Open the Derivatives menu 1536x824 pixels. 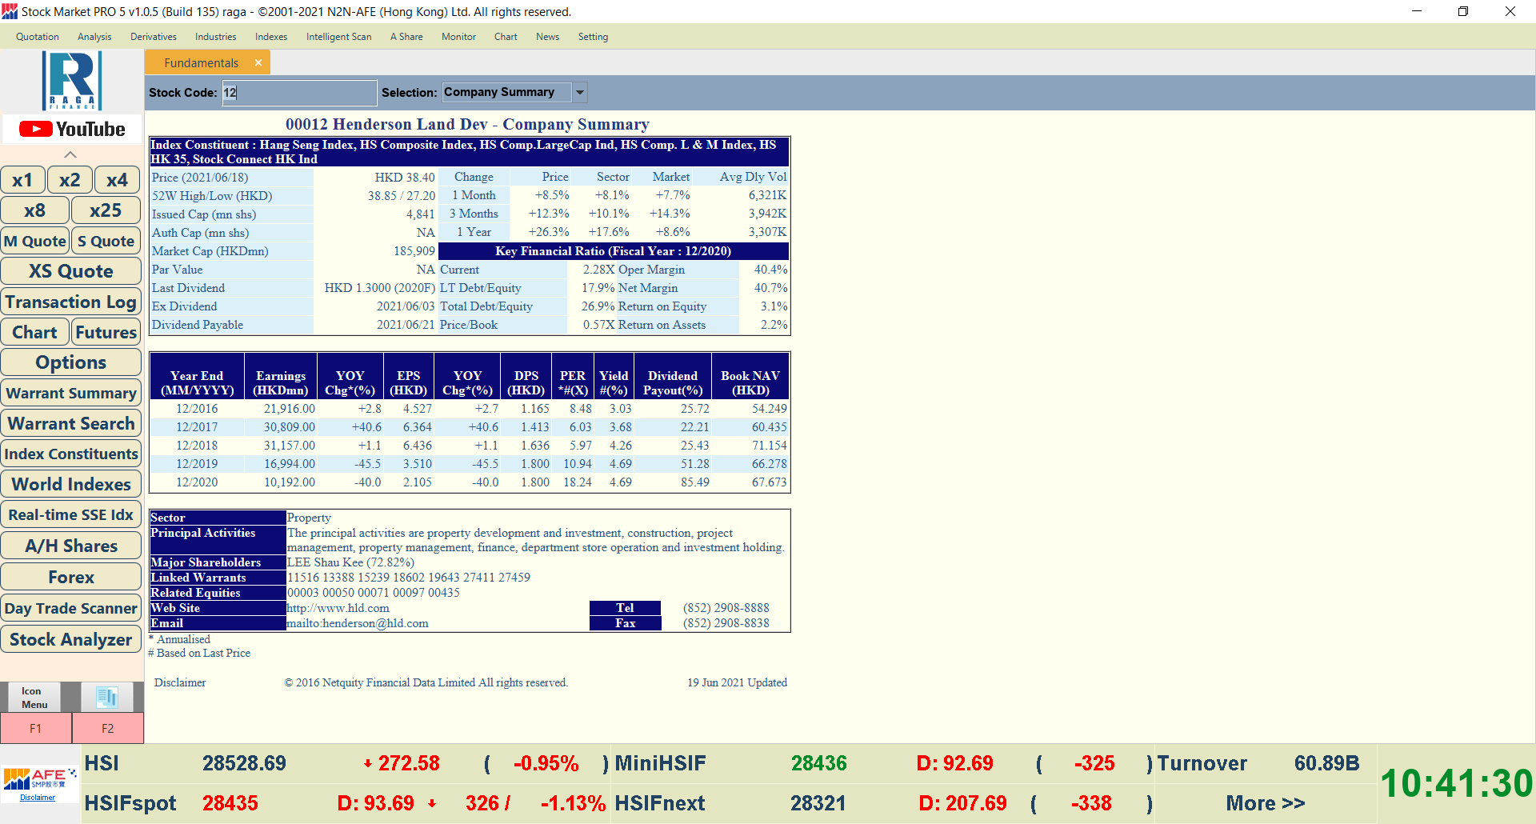(153, 37)
